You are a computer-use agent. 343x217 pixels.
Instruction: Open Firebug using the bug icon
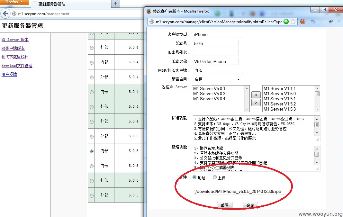tap(331, 21)
